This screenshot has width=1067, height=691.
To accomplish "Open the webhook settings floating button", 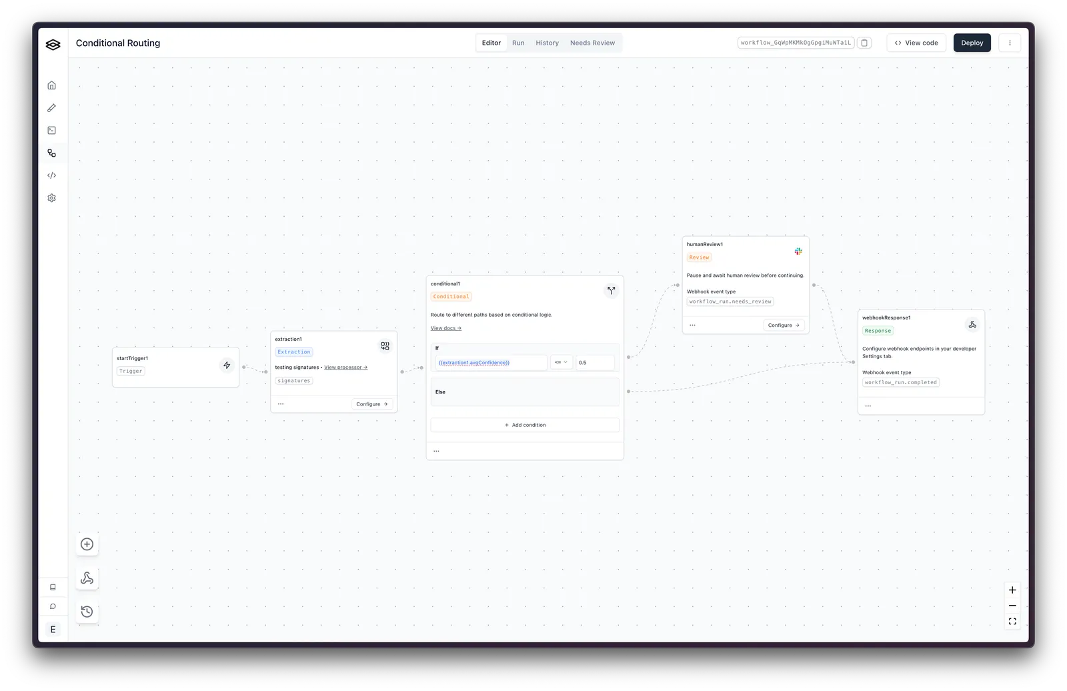I will (x=87, y=578).
